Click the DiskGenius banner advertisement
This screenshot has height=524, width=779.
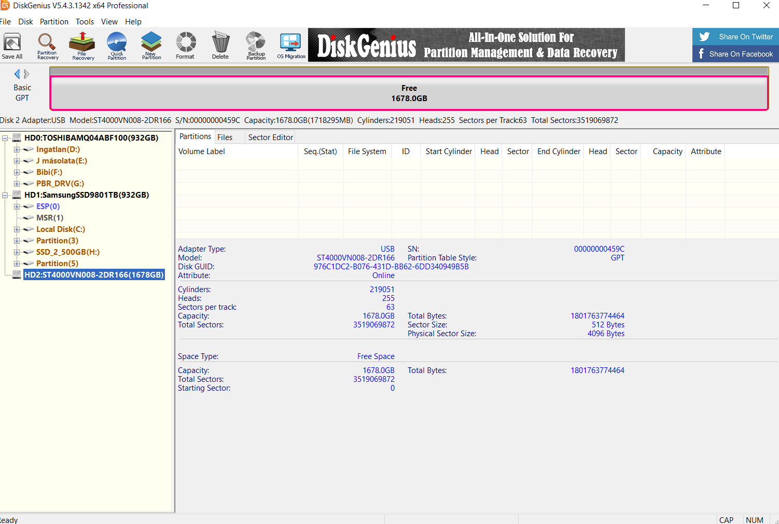pos(466,45)
